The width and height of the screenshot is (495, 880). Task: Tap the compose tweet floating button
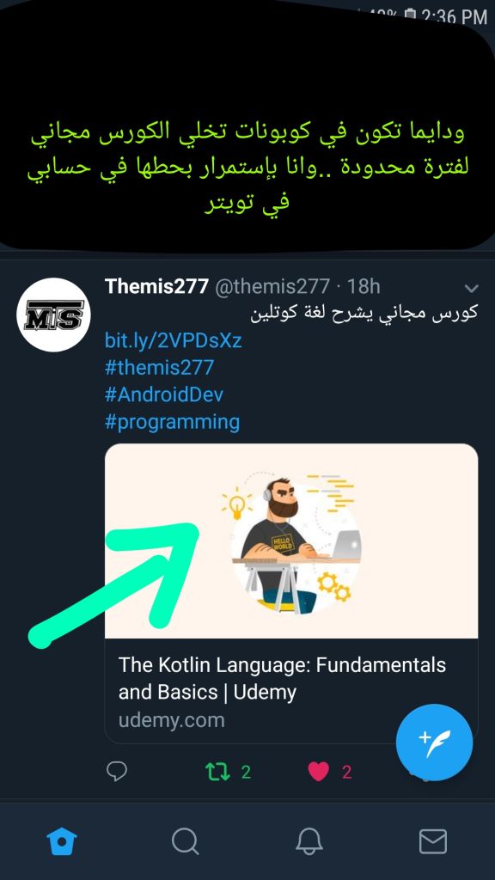434,742
